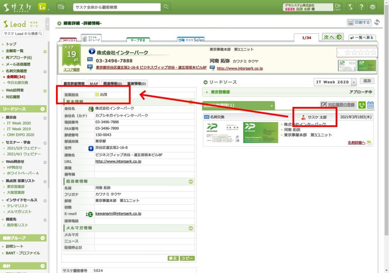Collapse the 担当者情報 section

191,182
